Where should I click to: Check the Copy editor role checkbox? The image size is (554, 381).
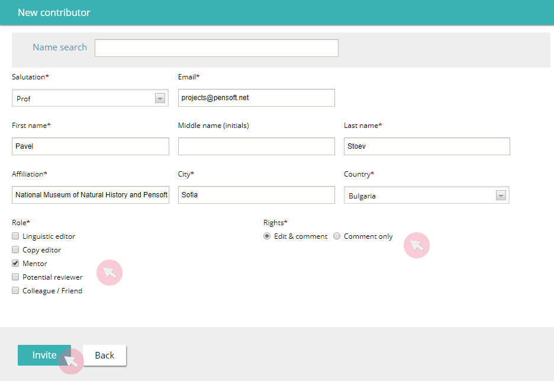[15, 249]
